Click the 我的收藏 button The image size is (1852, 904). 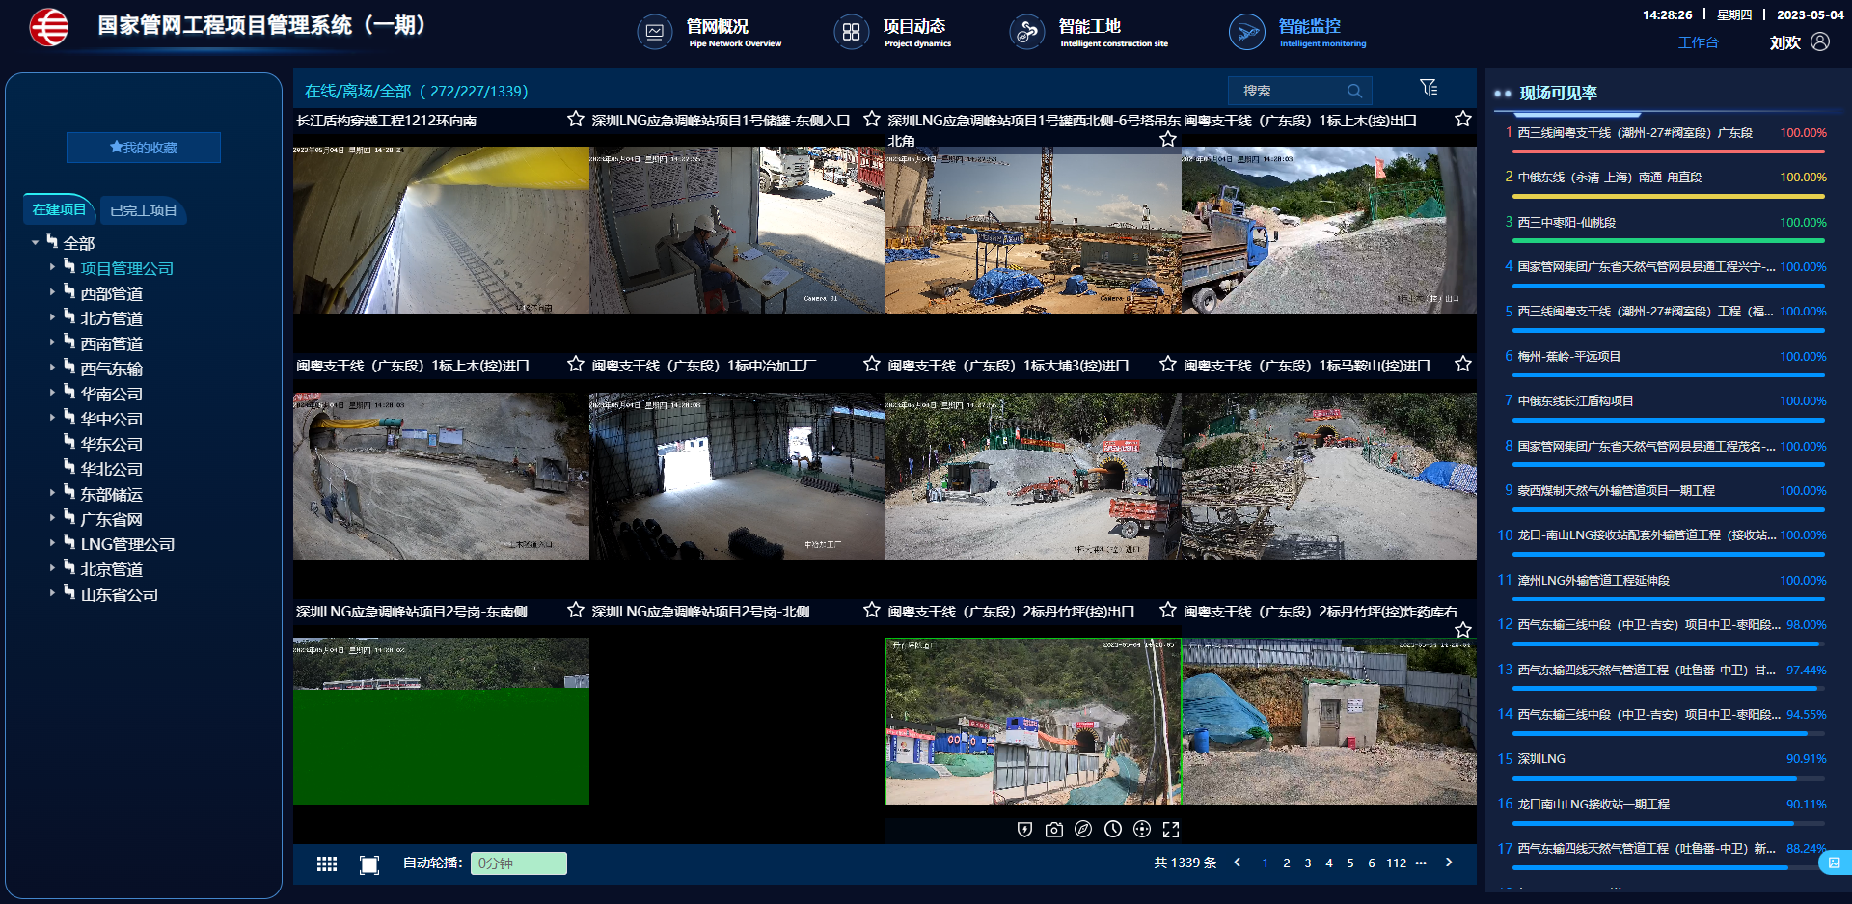pyautogui.click(x=144, y=148)
